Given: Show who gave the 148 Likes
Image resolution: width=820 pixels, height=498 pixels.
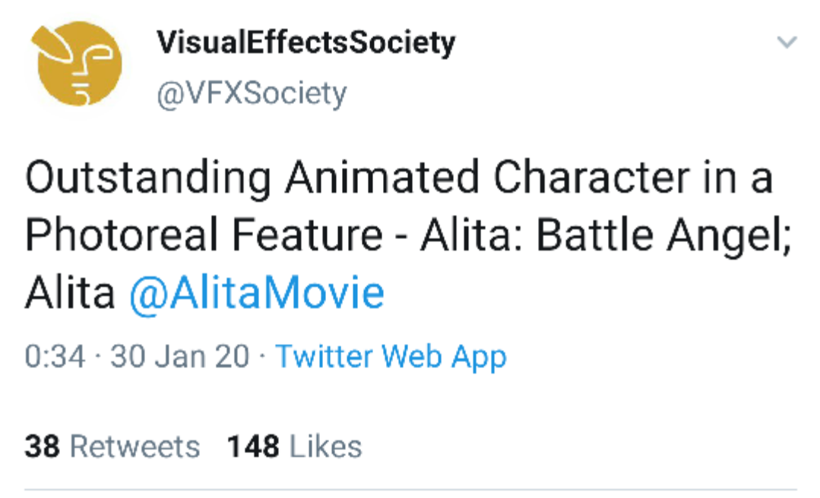Looking at the screenshot, I should [295, 446].
